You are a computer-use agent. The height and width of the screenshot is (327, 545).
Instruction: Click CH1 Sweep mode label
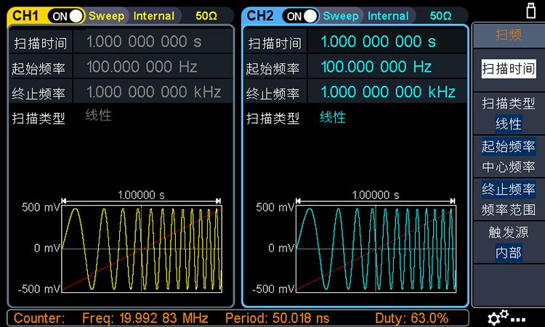[106, 15]
